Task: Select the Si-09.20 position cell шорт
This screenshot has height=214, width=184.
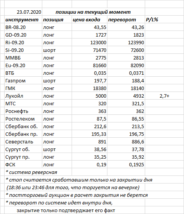Action: coord(57,50)
